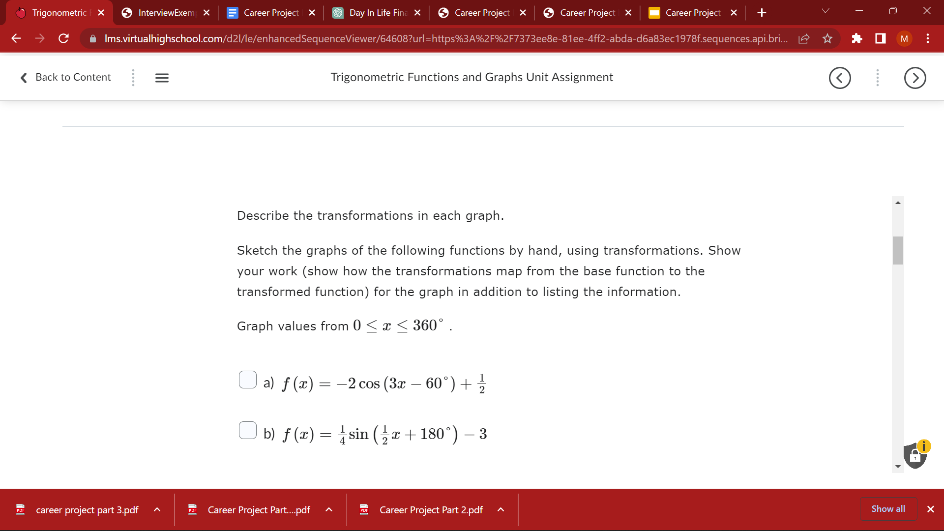The image size is (944, 531).
Task: Open the profile avatar labeled M
Action: point(905,39)
